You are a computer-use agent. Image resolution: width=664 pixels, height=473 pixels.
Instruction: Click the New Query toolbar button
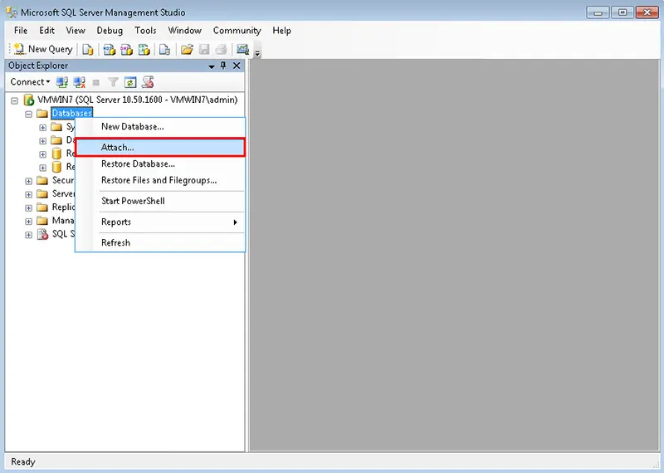click(43, 49)
